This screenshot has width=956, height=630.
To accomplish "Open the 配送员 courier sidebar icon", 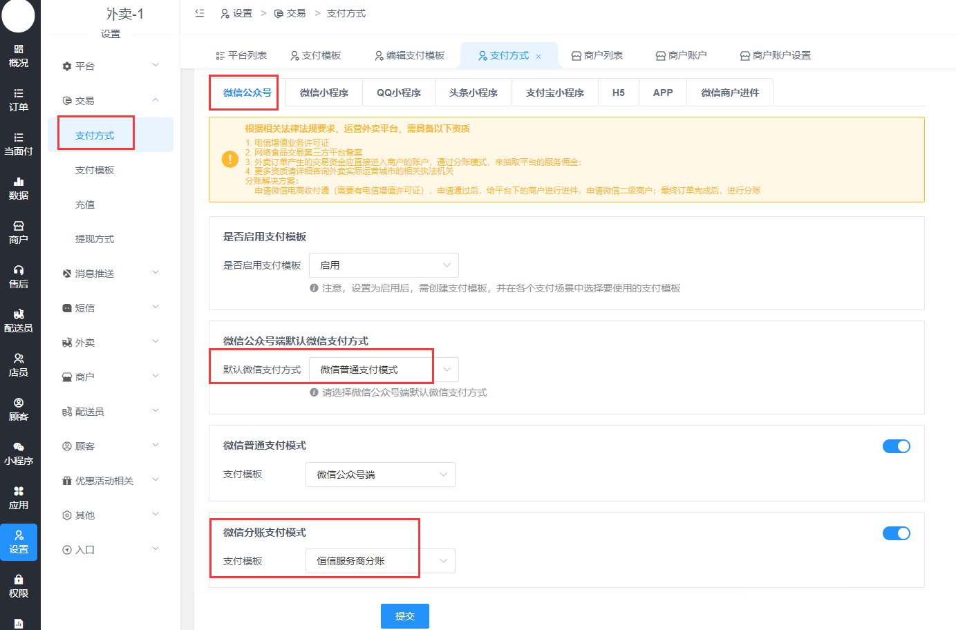I will [x=19, y=321].
